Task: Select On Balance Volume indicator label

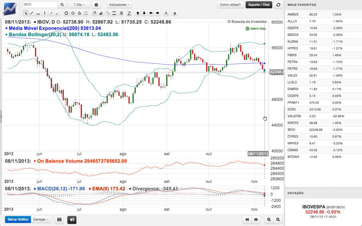Action: pyautogui.click(x=80, y=161)
